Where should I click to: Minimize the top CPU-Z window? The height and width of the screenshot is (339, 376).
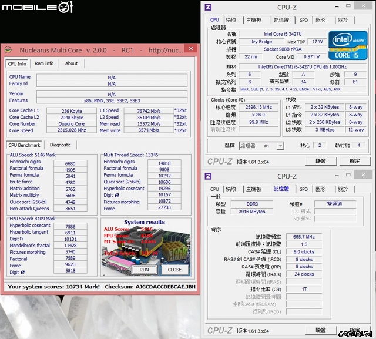coord(337,6)
